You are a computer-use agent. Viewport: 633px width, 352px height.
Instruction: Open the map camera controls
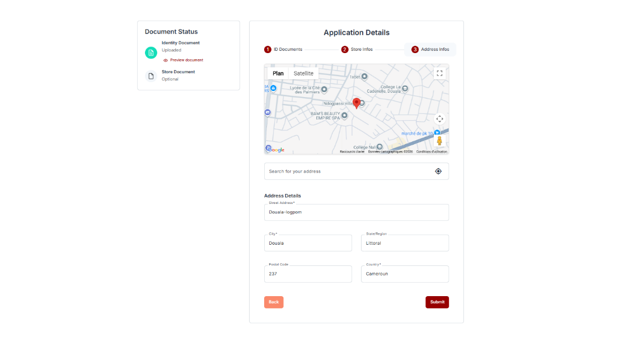(x=439, y=119)
